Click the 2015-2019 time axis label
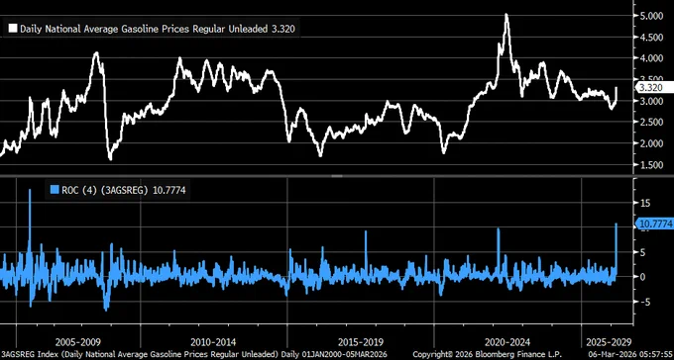 pyautogui.click(x=360, y=342)
